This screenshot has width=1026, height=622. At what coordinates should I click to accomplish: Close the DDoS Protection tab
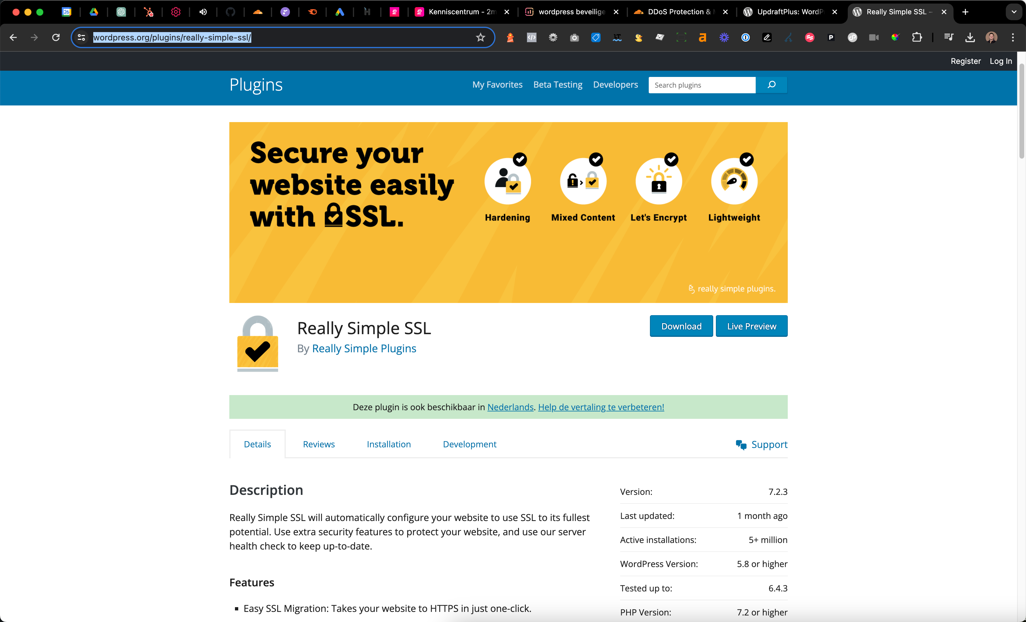point(725,12)
